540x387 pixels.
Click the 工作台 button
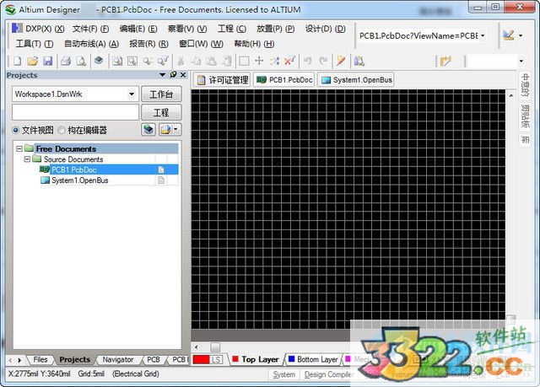(161, 94)
